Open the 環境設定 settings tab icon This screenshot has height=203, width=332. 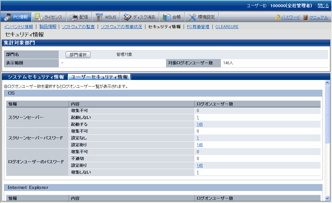pos(192,17)
